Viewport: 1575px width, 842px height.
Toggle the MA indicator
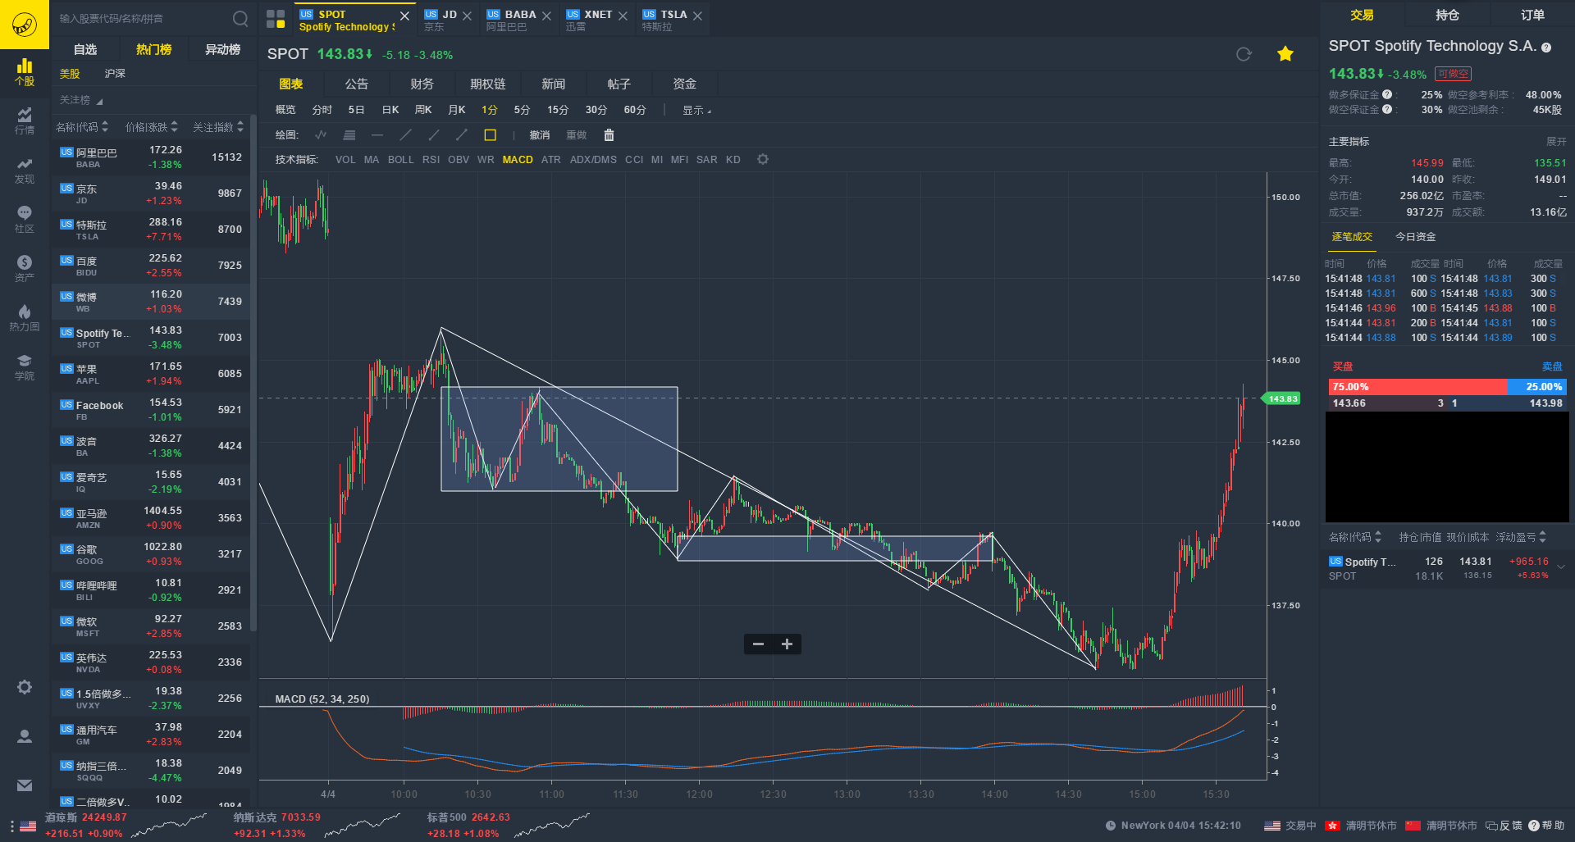[x=372, y=160]
